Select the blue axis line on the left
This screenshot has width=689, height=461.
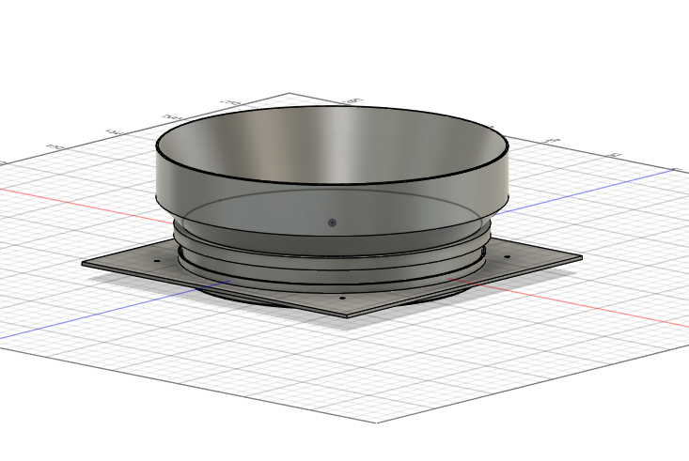pos(115,310)
